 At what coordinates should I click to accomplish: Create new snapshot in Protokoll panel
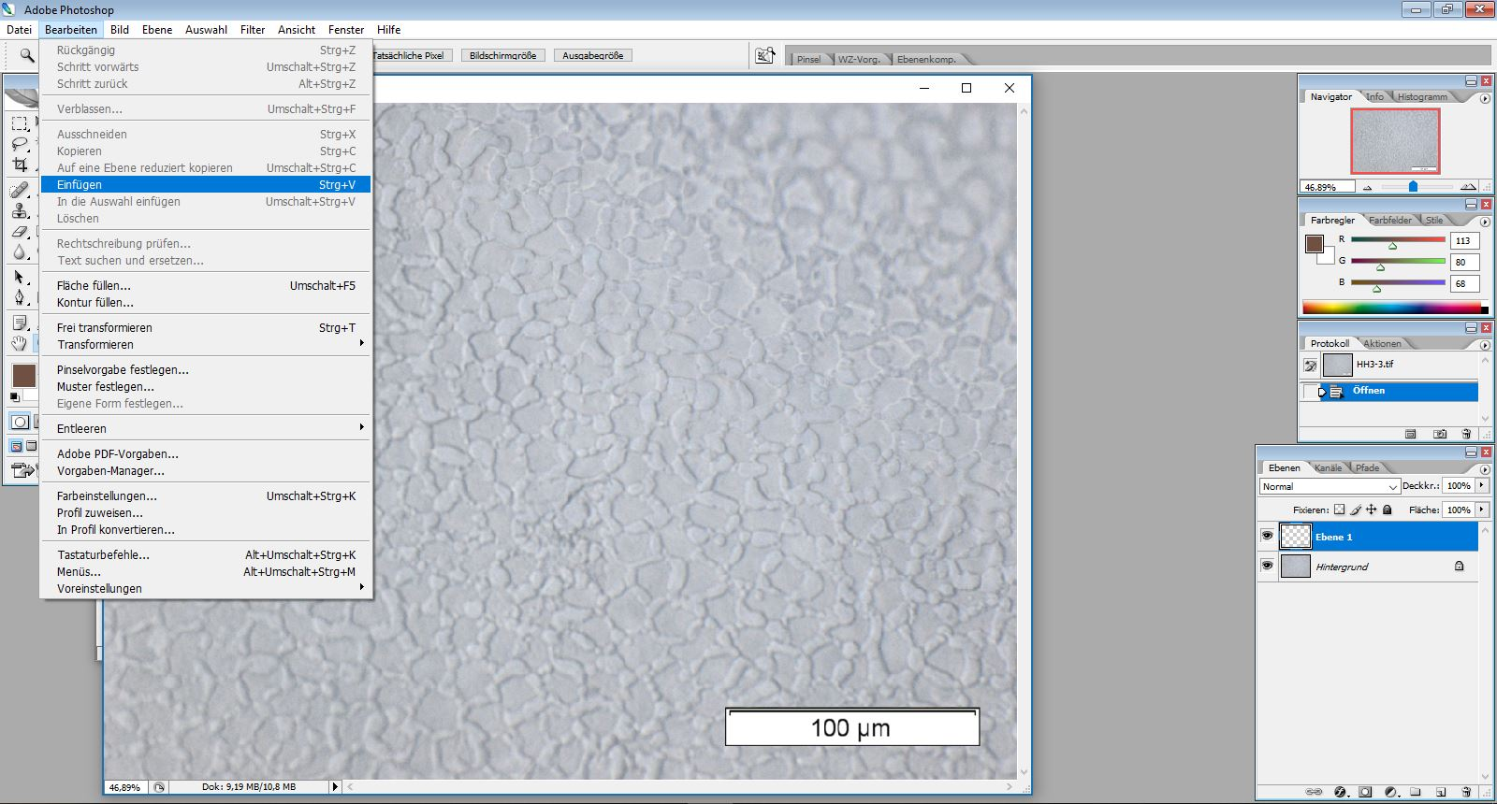1440,434
